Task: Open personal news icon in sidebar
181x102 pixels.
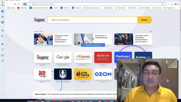Action: [x=3, y=55]
